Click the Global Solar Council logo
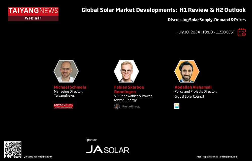252x161 pixels. (x=177, y=106)
